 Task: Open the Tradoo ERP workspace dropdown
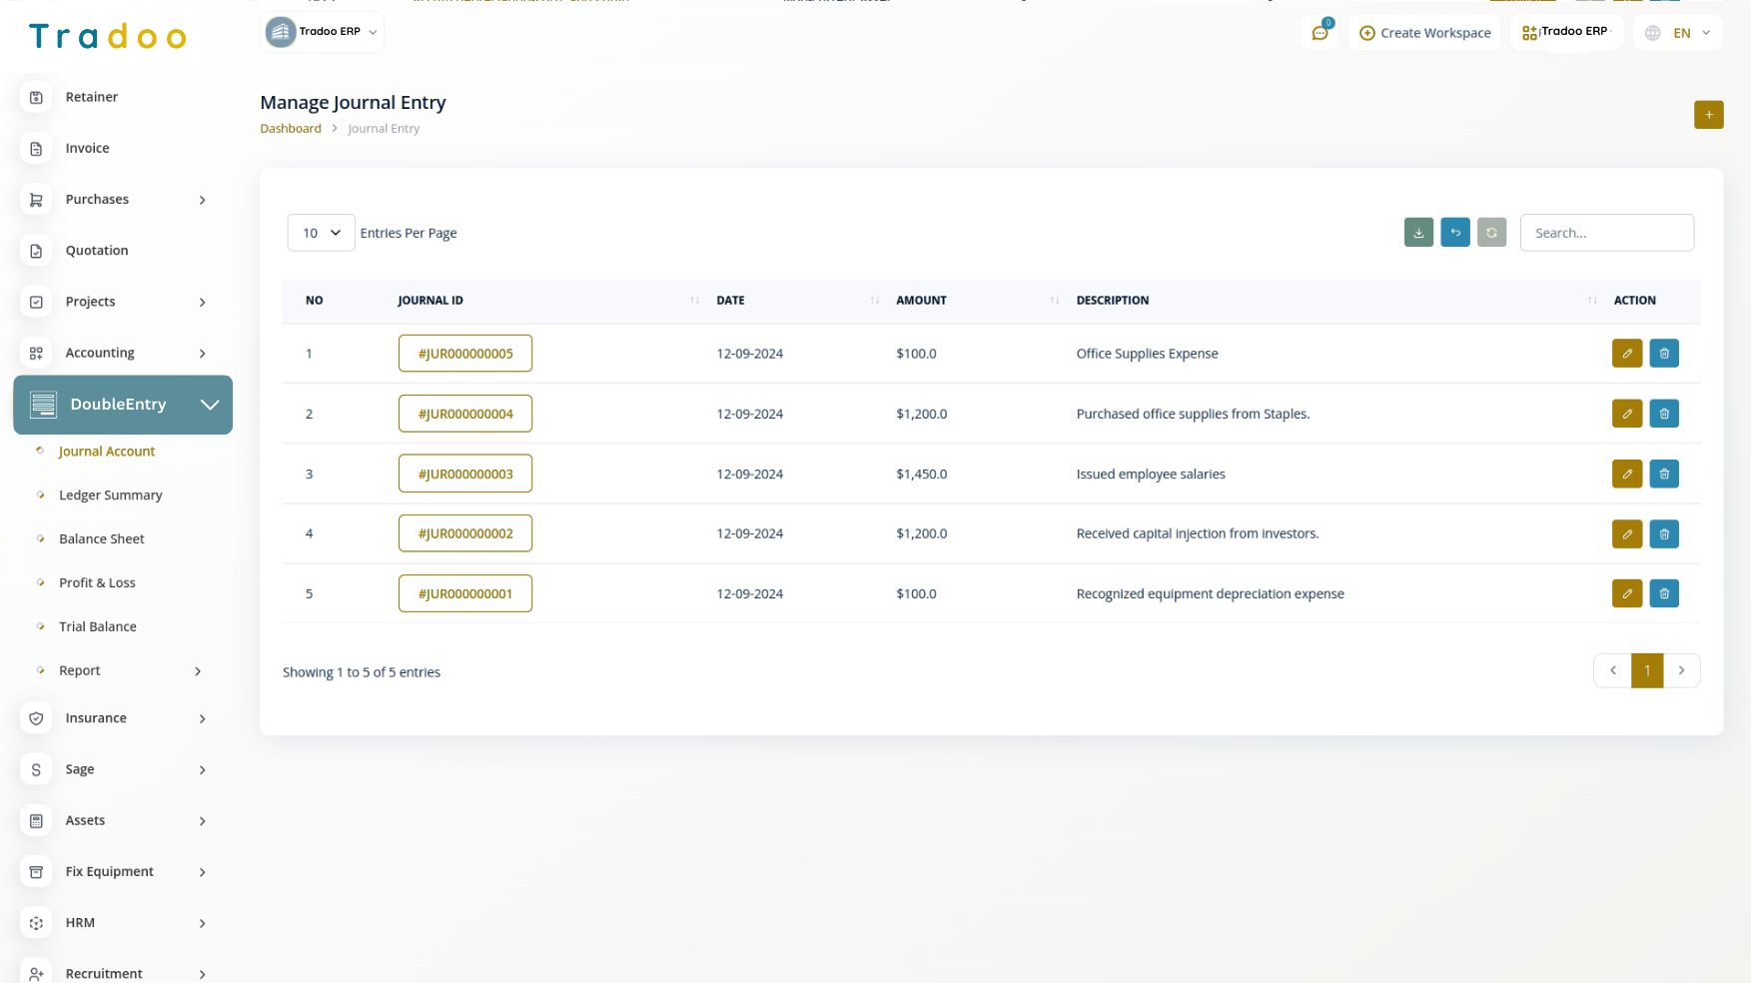[x=322, y=32]
